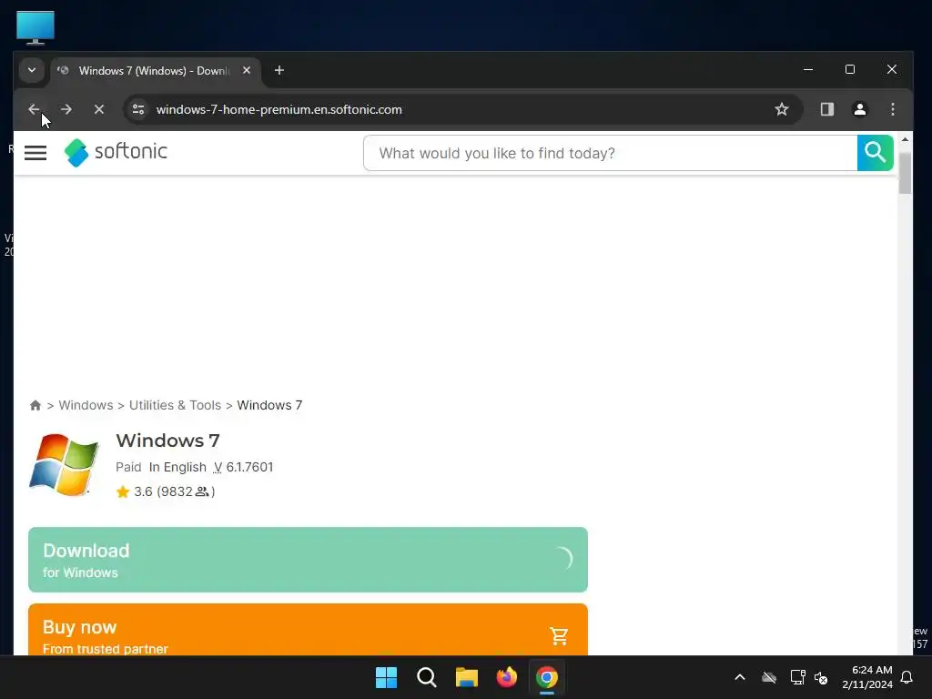Click the blue search magnifier button
The image size is (932, 699).
(875, 153)
